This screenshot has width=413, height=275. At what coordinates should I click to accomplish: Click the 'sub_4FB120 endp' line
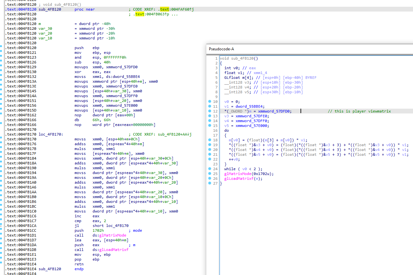click(61, 269)
